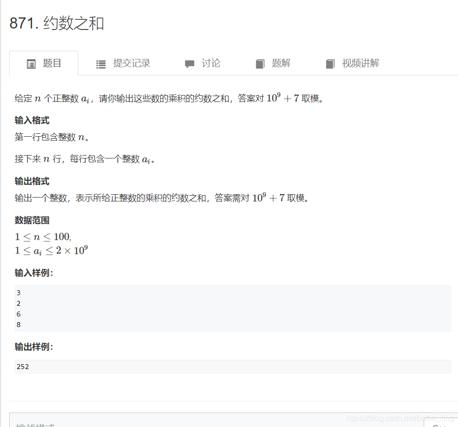Click the 输出样例 heading
Screen dimensions: 458x427
(x=34, y=347)
